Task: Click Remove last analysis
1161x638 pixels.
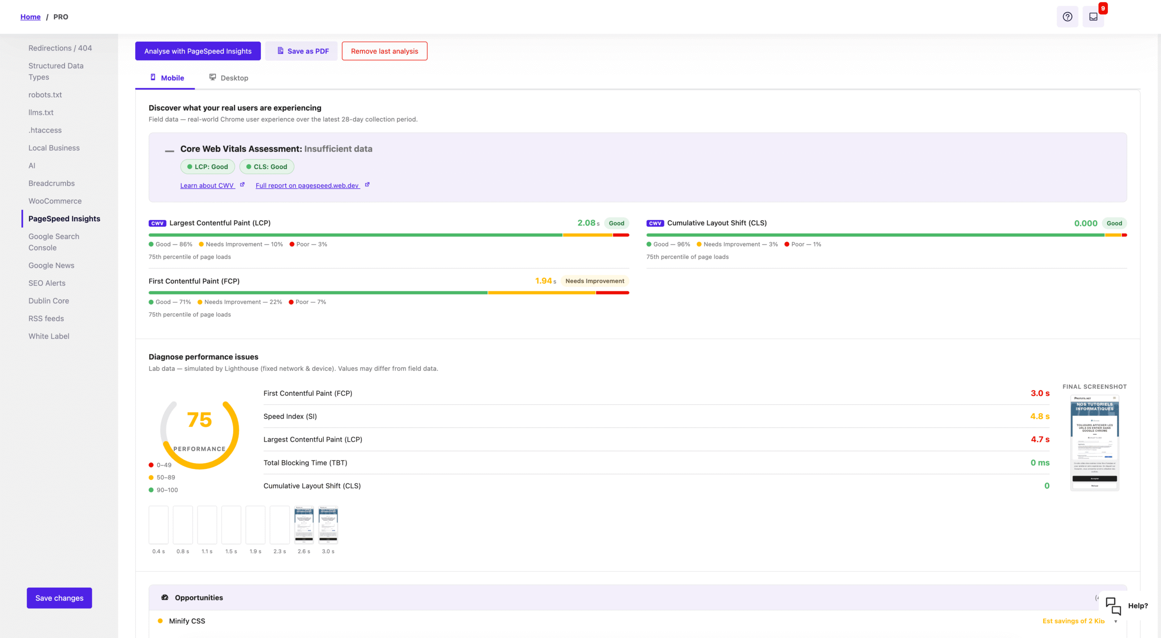Action: tap(384, 51)
